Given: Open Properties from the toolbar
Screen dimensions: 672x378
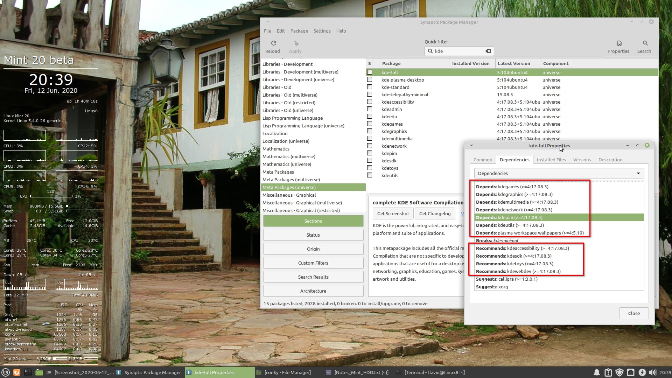Looking at the screenshot, I should tap(619, 43).
